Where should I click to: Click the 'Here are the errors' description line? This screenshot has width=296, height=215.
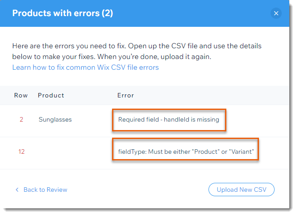(137, 46)
